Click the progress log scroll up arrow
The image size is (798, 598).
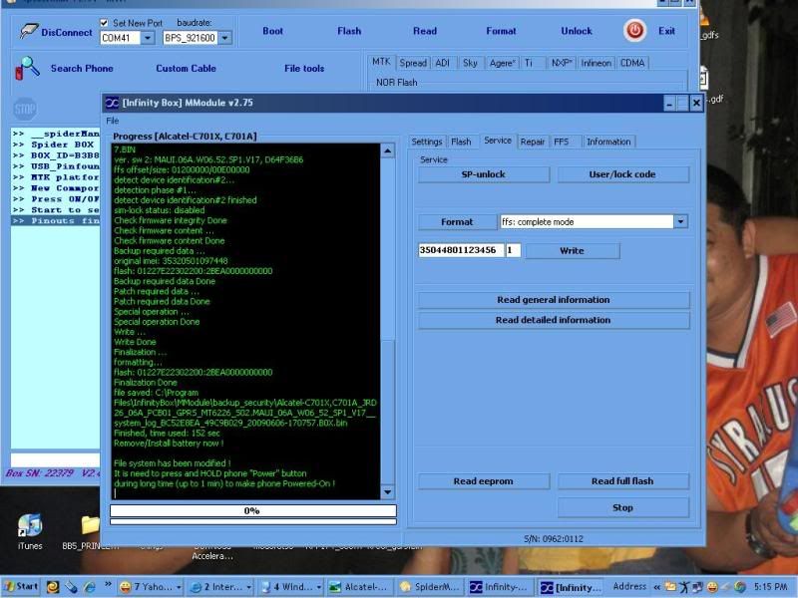point(387,150)
